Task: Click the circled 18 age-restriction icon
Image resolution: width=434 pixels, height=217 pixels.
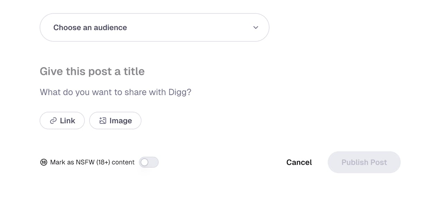Action: (x=44, y=162)
